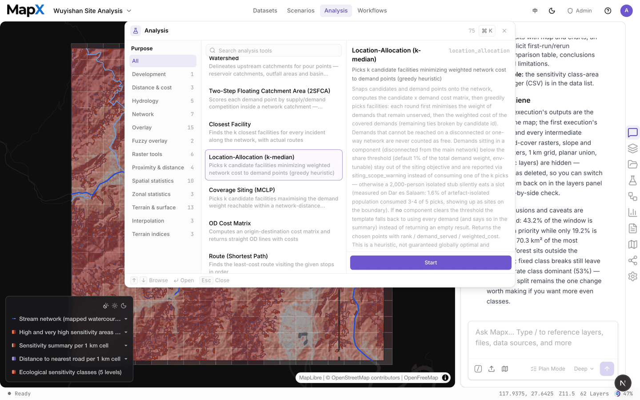Click the Start button
This screenshot has width=640, height=400.
pyautogui.click(x=431, y=263)
